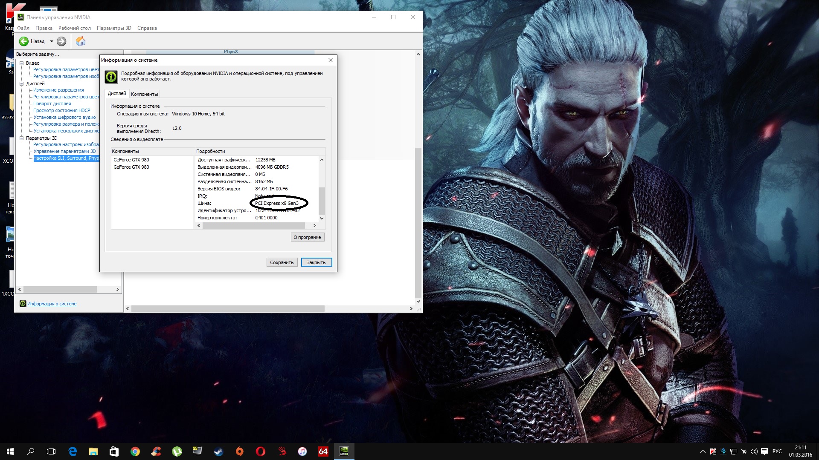Viewport: 819px width, 460px height.
Task: Collapse the Дисплей tree node
Action: tap(22, 83)
